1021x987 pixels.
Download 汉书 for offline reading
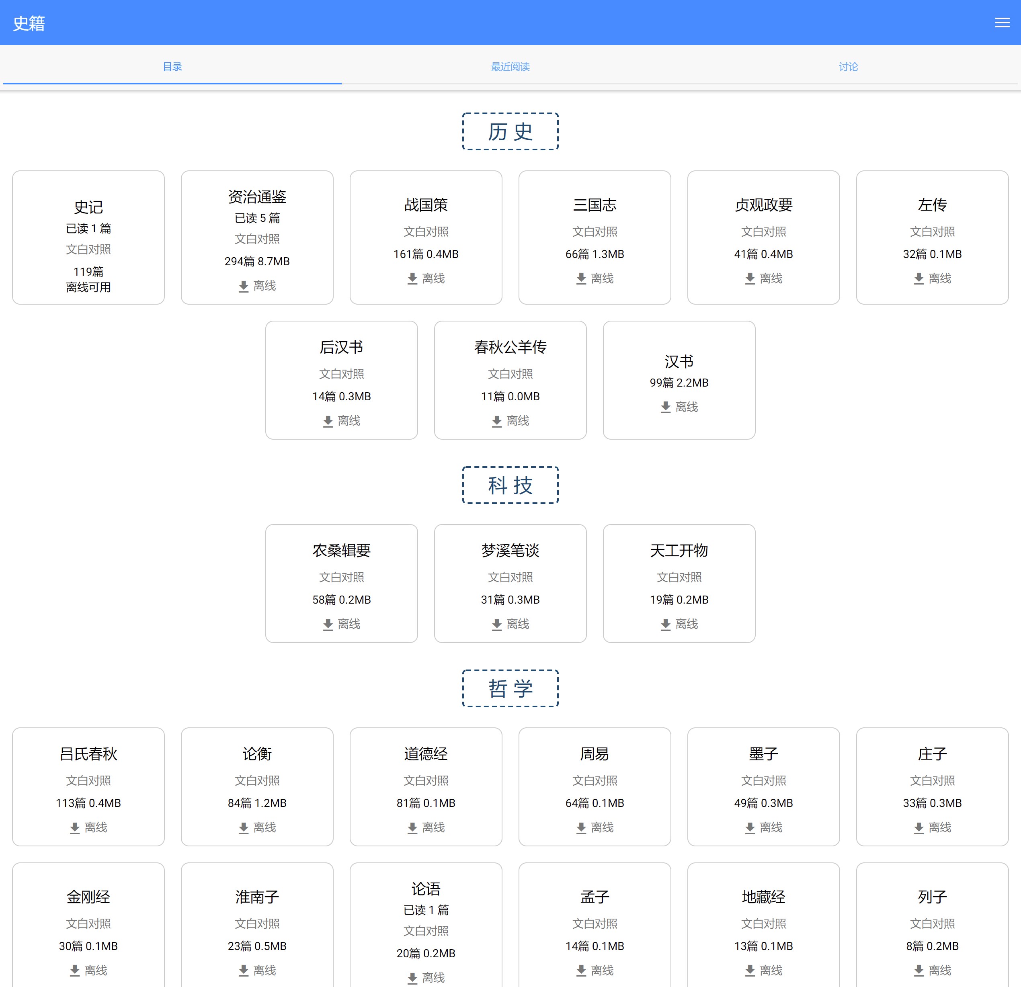pyautogui.click(x=665, y=407)
